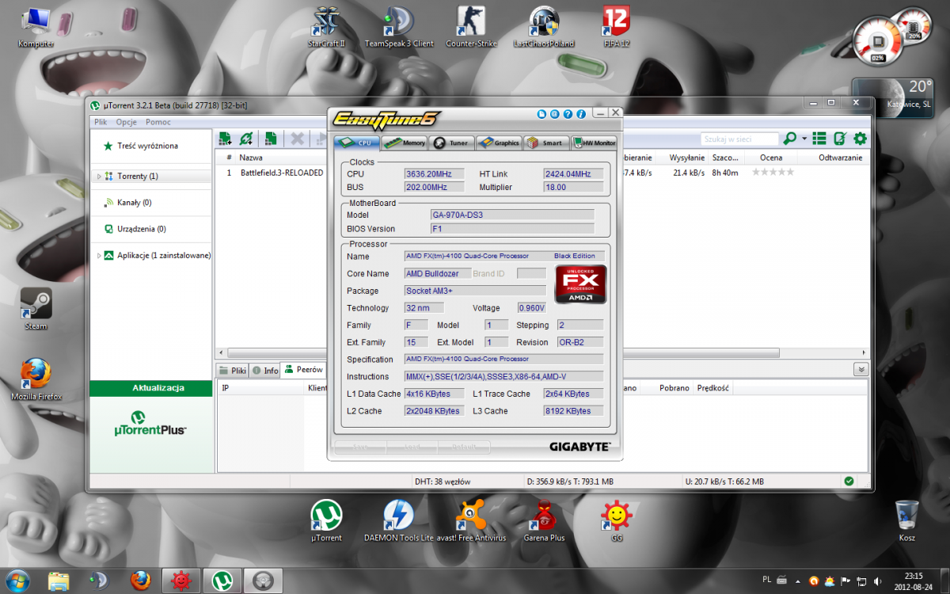Add torrent from URL in µTorrent toolbar
This screenshot has height=594, width=950.
[x=246, y=139]
